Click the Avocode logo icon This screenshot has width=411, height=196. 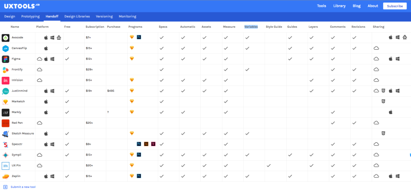point(6,38)
